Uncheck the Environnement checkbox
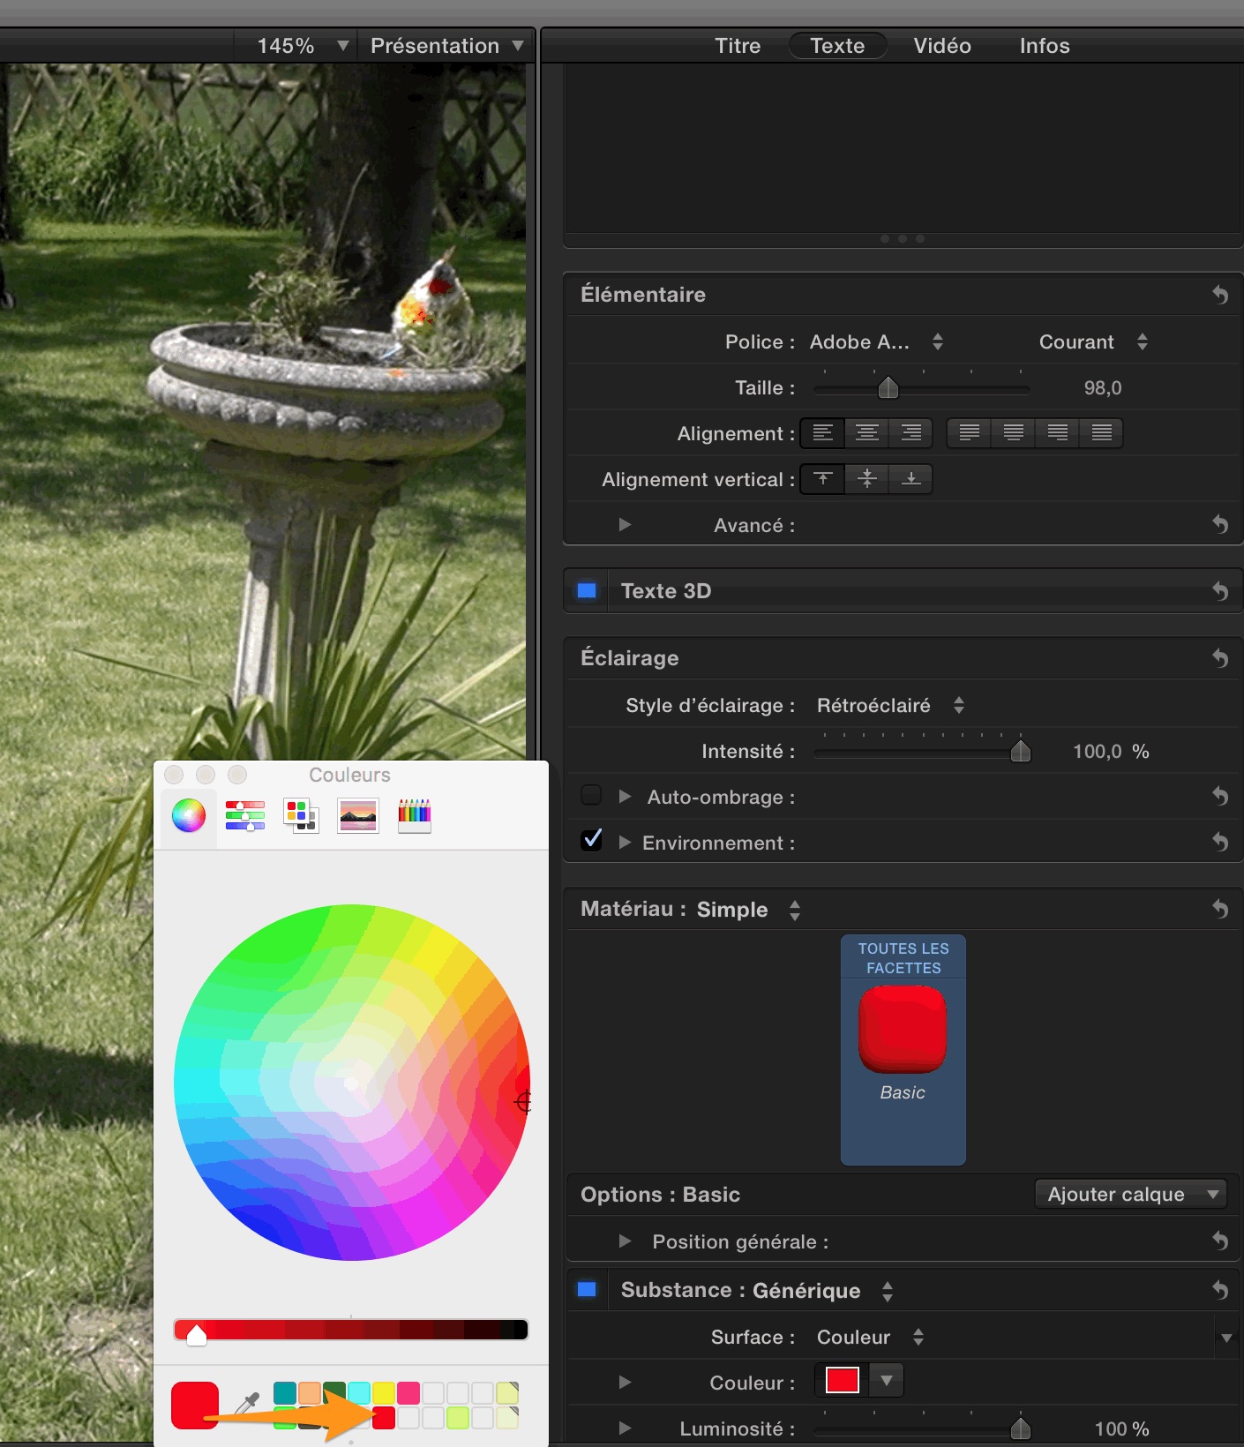Screen dimensions: 1244x1447 coord(591,841)
